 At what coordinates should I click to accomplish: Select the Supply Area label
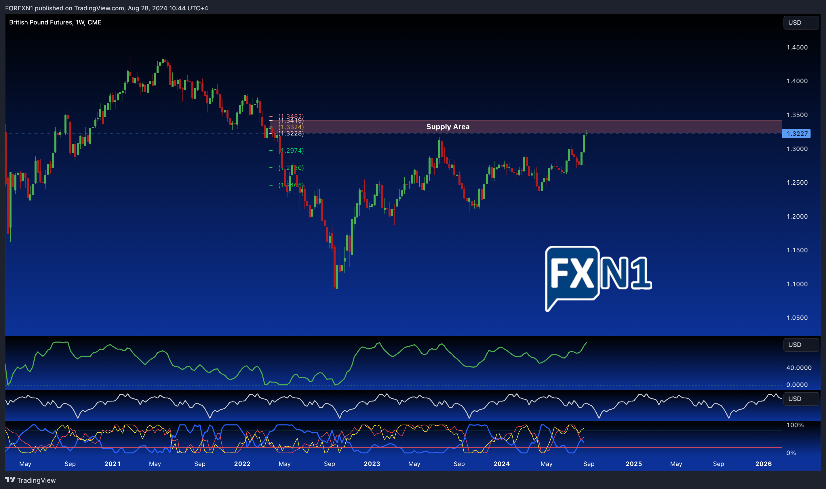[448, 127]
